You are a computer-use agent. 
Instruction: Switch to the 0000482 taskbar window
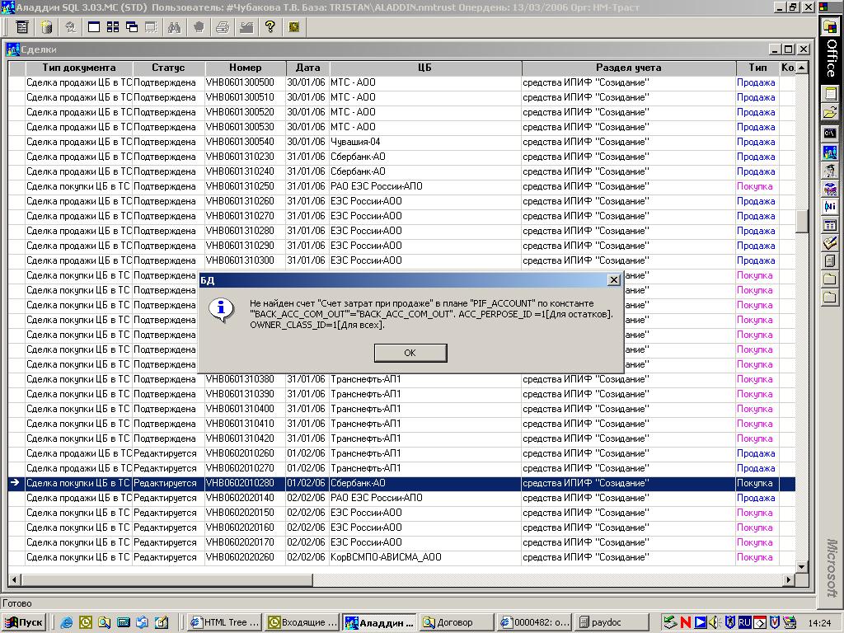(533, 622)
